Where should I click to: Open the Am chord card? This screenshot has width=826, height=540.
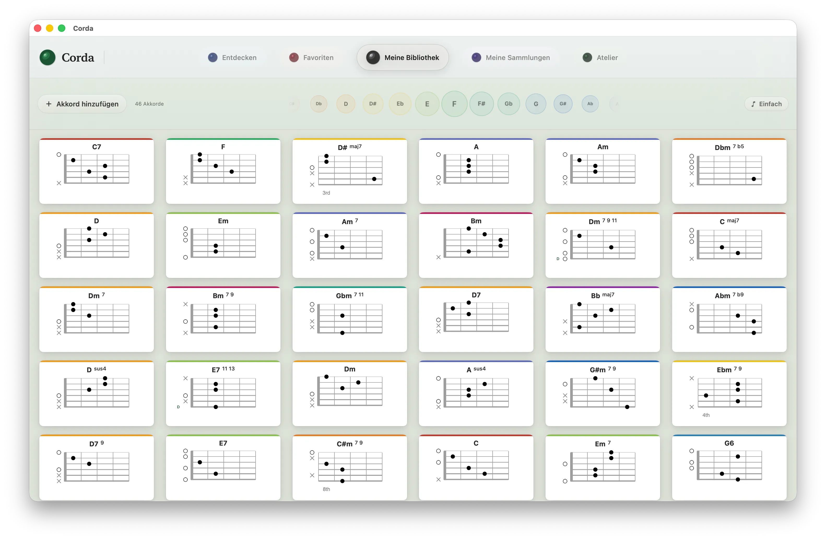(x=603, y=171)
